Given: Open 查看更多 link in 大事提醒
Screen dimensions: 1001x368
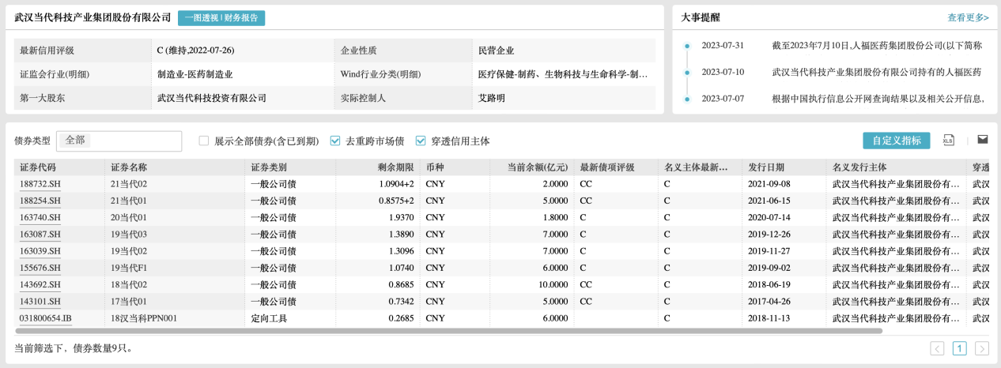Looking at the screenshot, I should coord(968,17).
